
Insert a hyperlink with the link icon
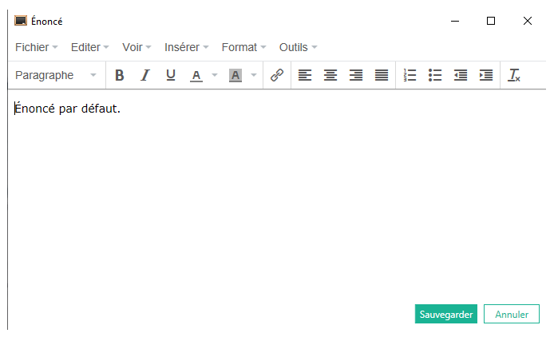tap(277, 75)
